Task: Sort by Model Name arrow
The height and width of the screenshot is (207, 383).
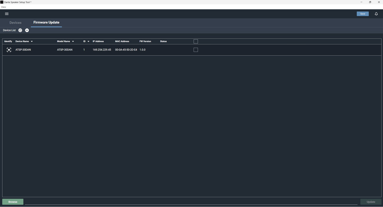Action: coord(73,42)
